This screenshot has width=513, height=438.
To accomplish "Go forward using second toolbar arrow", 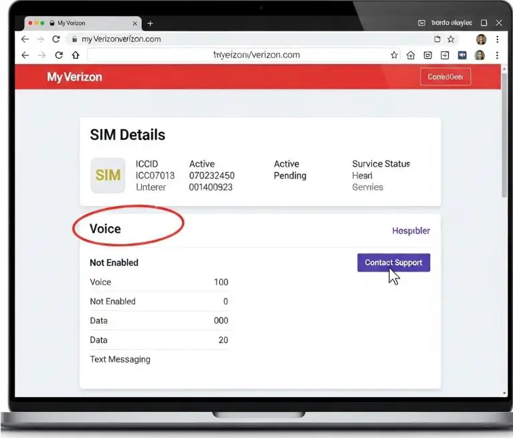I will [41, 55].
